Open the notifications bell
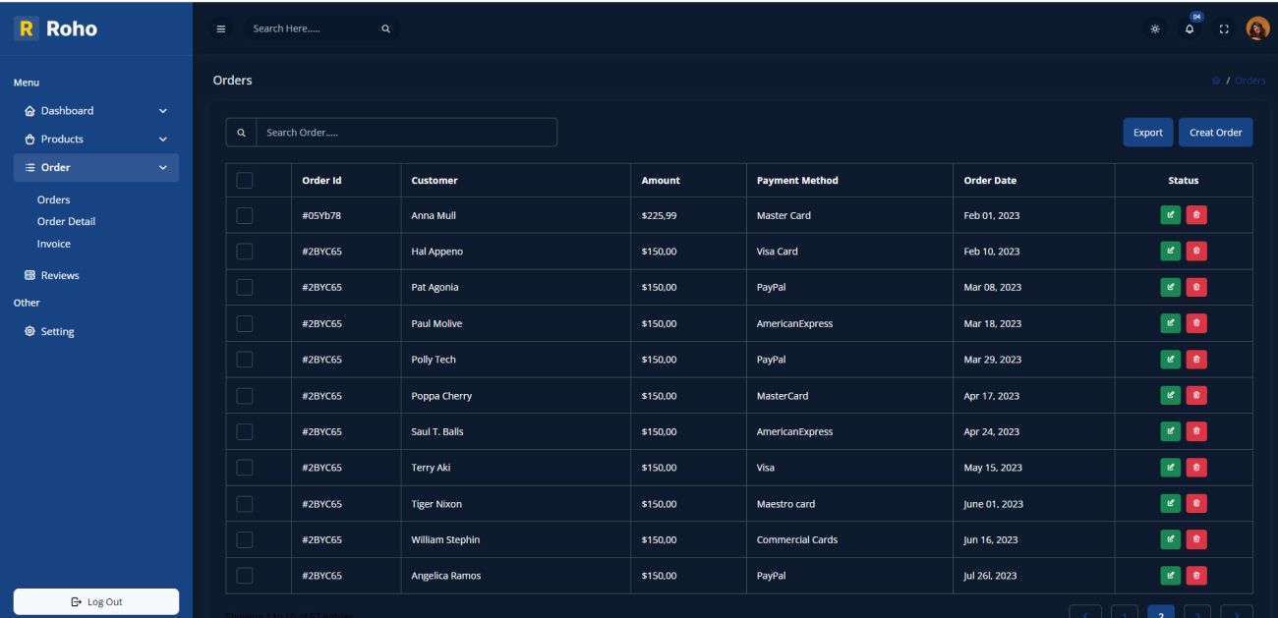1278x618 pixels. [1189, 30]
